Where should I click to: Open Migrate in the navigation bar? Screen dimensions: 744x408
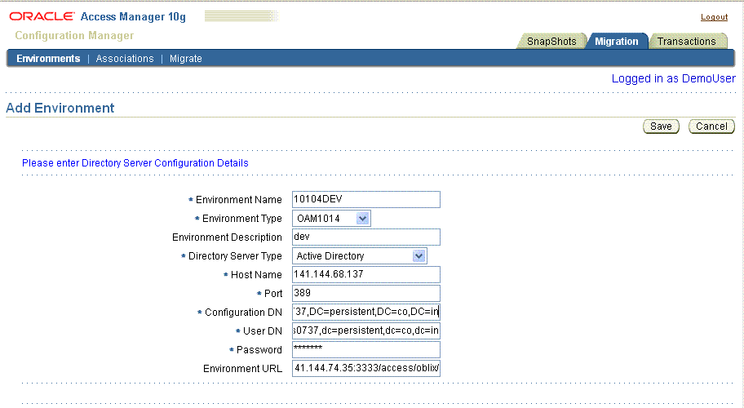coord(185,59)
